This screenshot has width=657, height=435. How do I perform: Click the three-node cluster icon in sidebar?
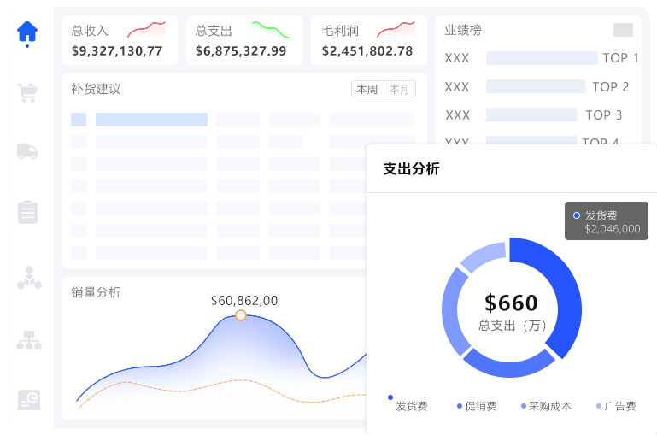click(x=28, y=278)
